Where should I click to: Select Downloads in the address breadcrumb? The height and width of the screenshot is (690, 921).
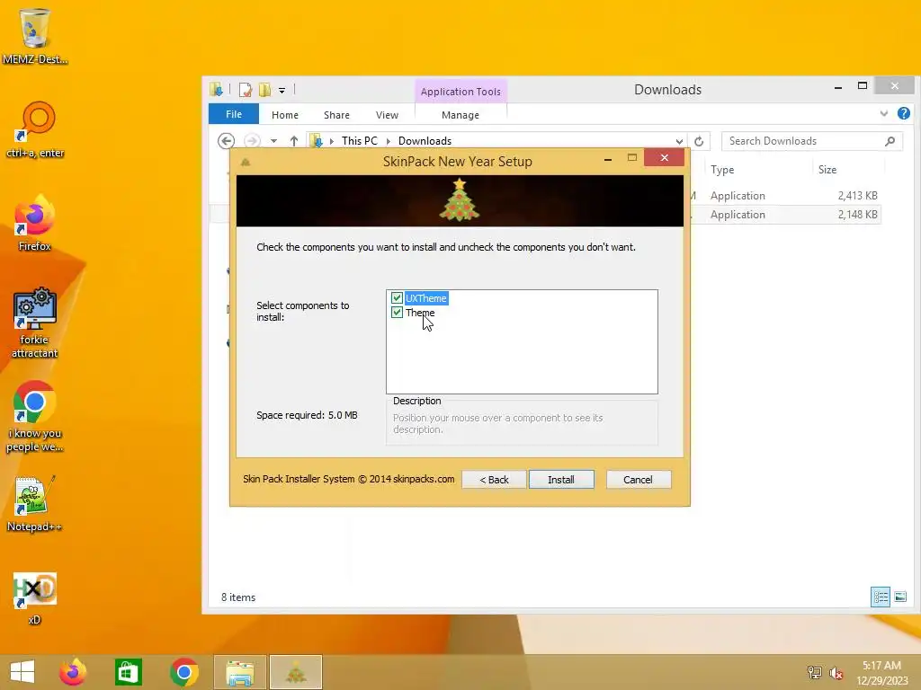tap(425, 141)
